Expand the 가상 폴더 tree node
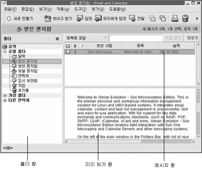Screen dimensions: 202x171 point(5,96)
